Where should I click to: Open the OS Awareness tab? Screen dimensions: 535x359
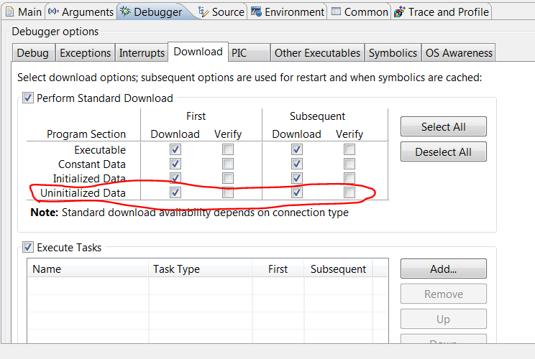tap(459, 52)
